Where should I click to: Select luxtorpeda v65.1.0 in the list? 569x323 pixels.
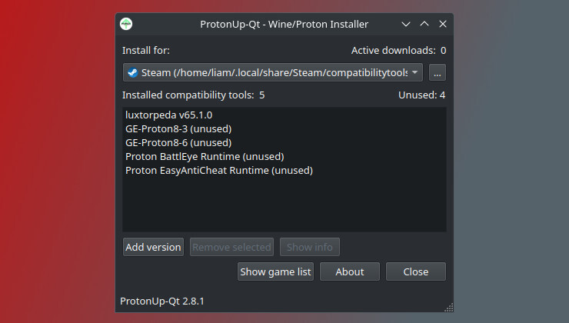(x=168, y=115)
